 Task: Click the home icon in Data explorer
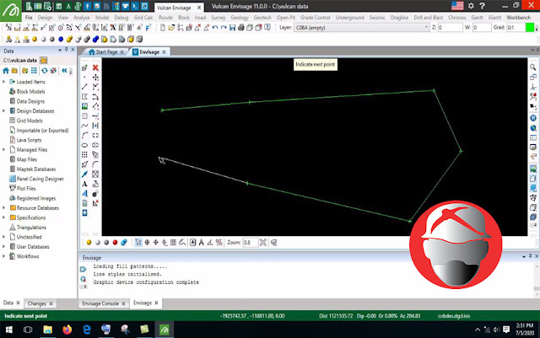(x=6, y=71)
